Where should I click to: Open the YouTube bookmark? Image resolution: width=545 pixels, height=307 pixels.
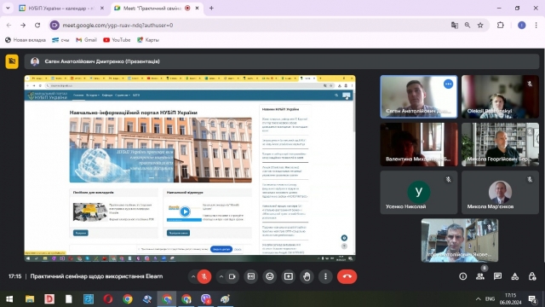point(117,40)
